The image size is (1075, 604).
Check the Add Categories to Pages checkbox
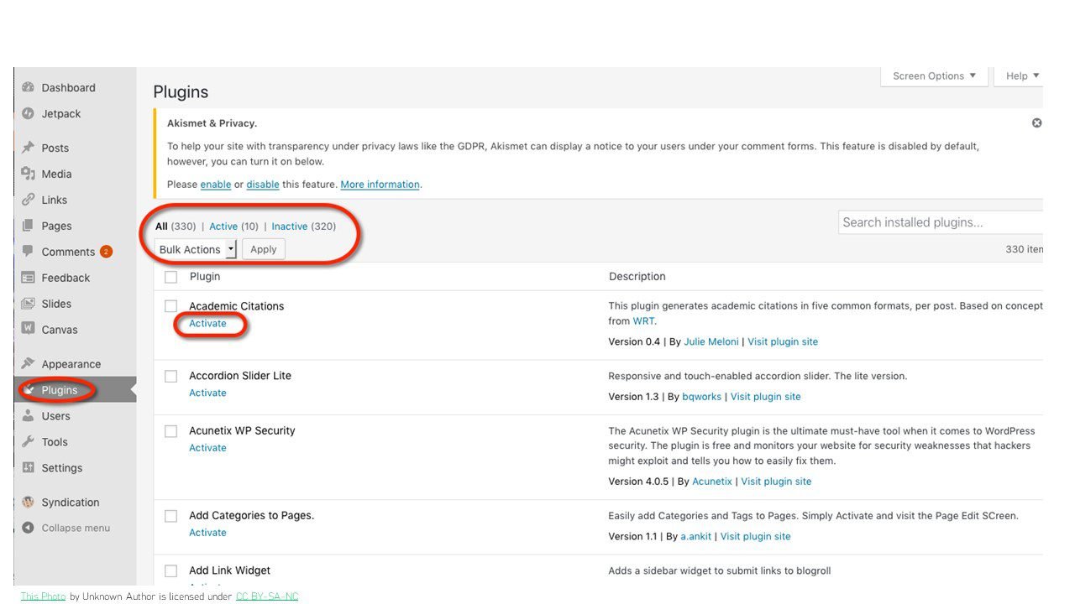coord(171,516)
